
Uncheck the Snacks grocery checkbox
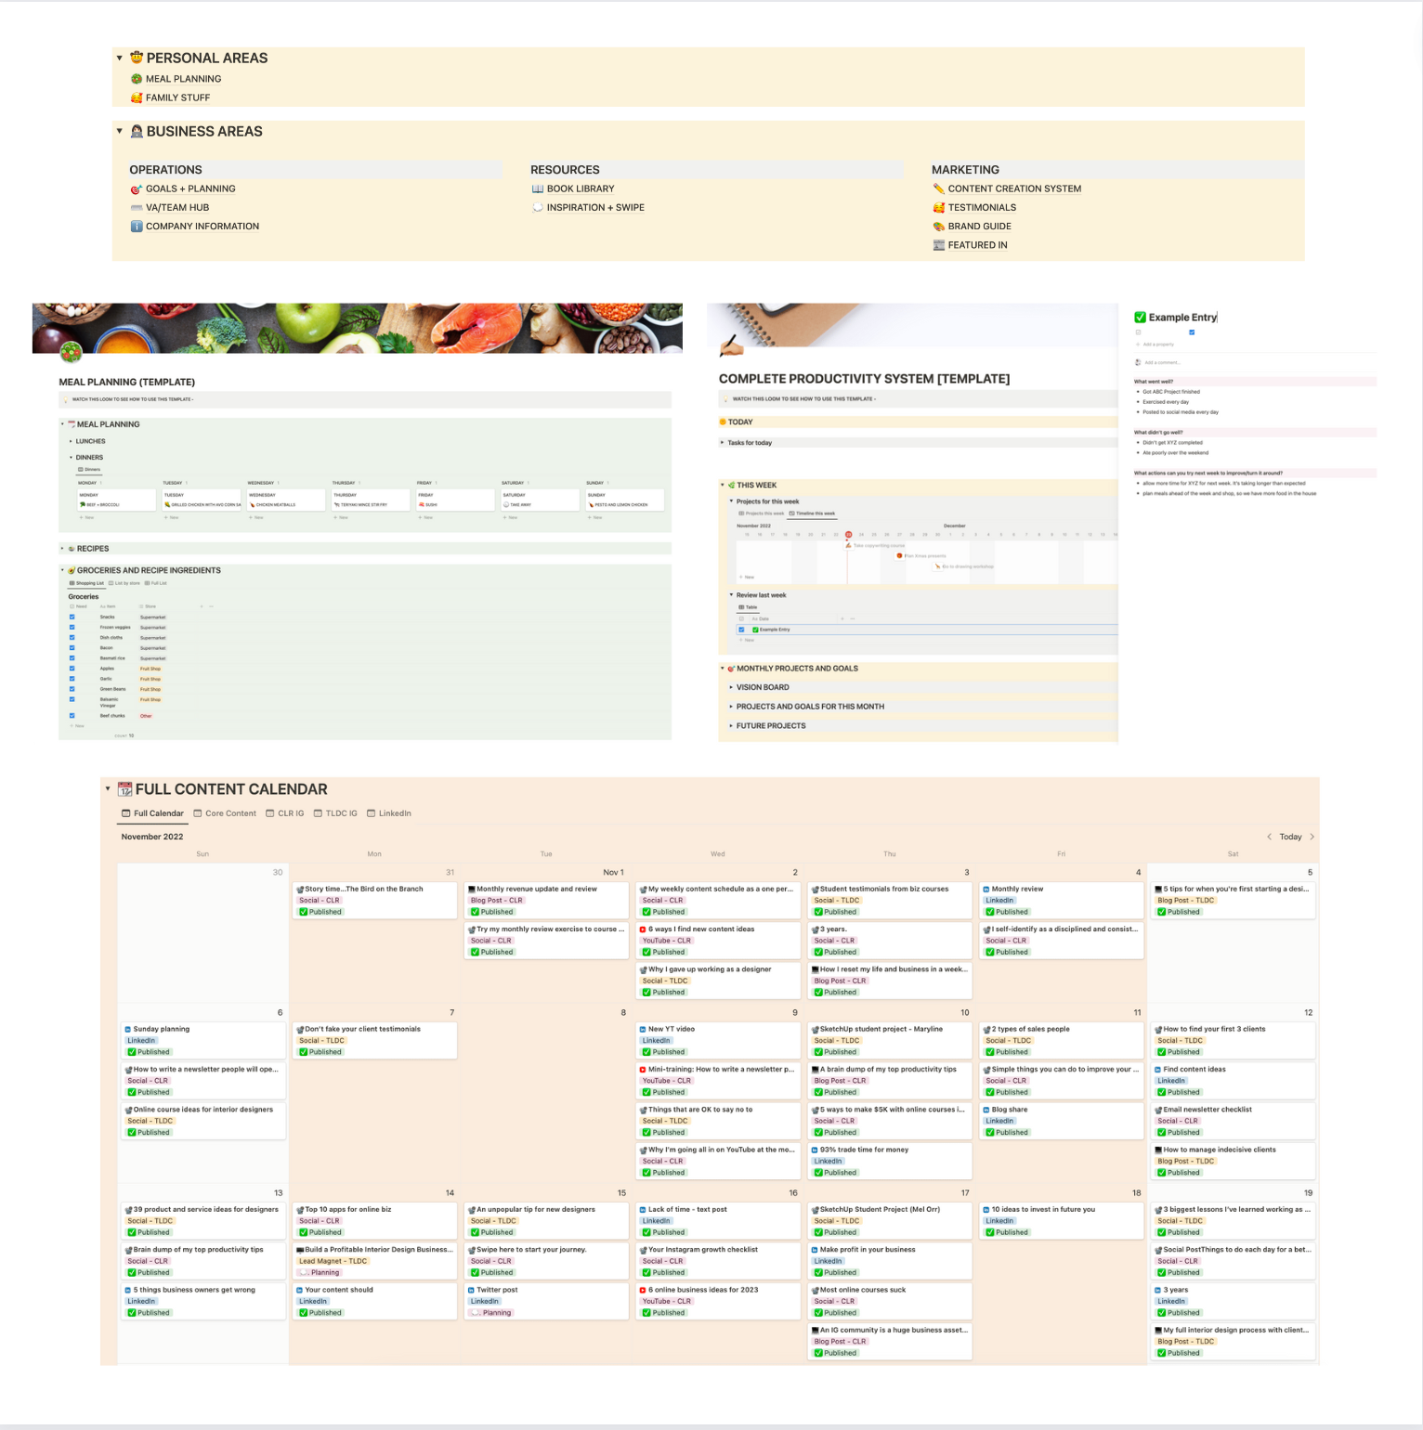pos(72,617)
